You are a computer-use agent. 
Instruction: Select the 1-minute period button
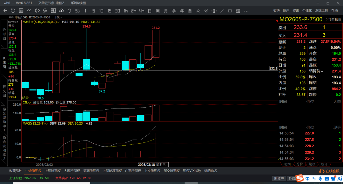point(85,11)
